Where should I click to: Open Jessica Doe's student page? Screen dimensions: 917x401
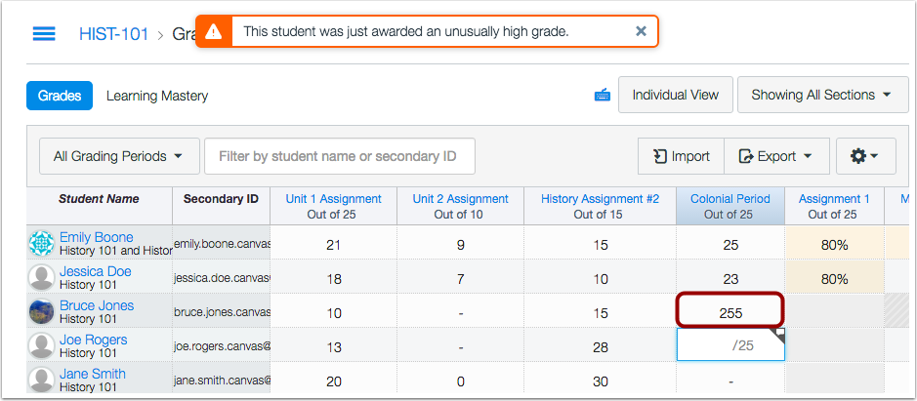click(x=96, y=271)
